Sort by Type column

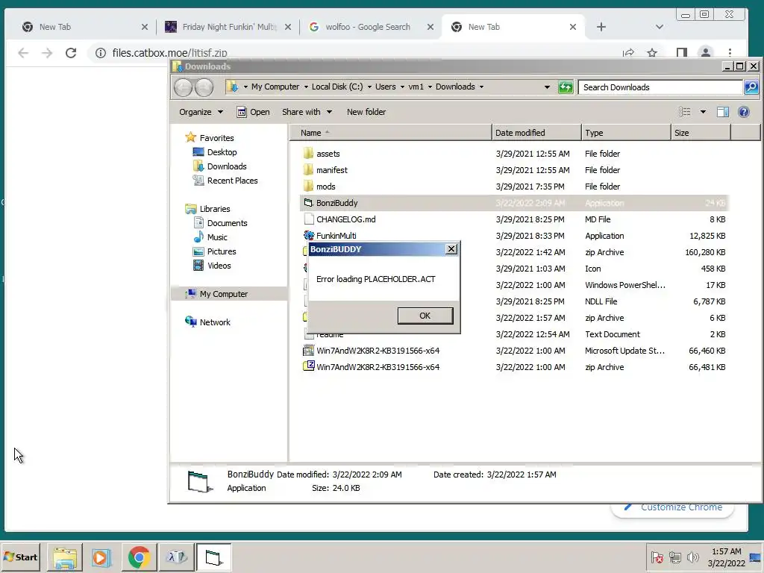point(626,133)
